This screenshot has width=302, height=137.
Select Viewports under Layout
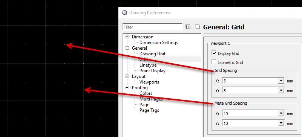(x=149, y=82)
